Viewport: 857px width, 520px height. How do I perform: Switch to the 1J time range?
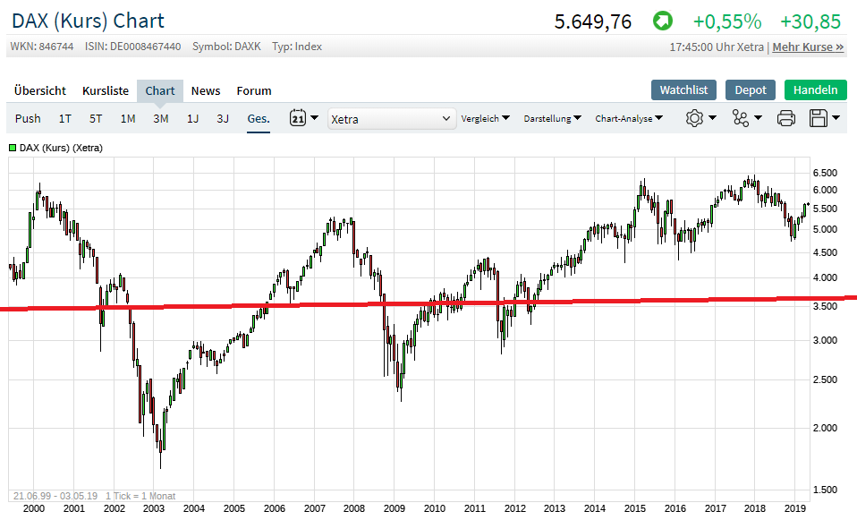192,118
